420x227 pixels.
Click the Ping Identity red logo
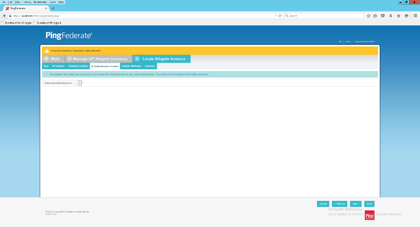(x=369, y=215)
